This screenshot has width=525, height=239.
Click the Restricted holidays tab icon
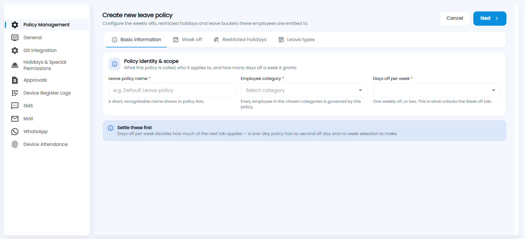pos(217,40)
